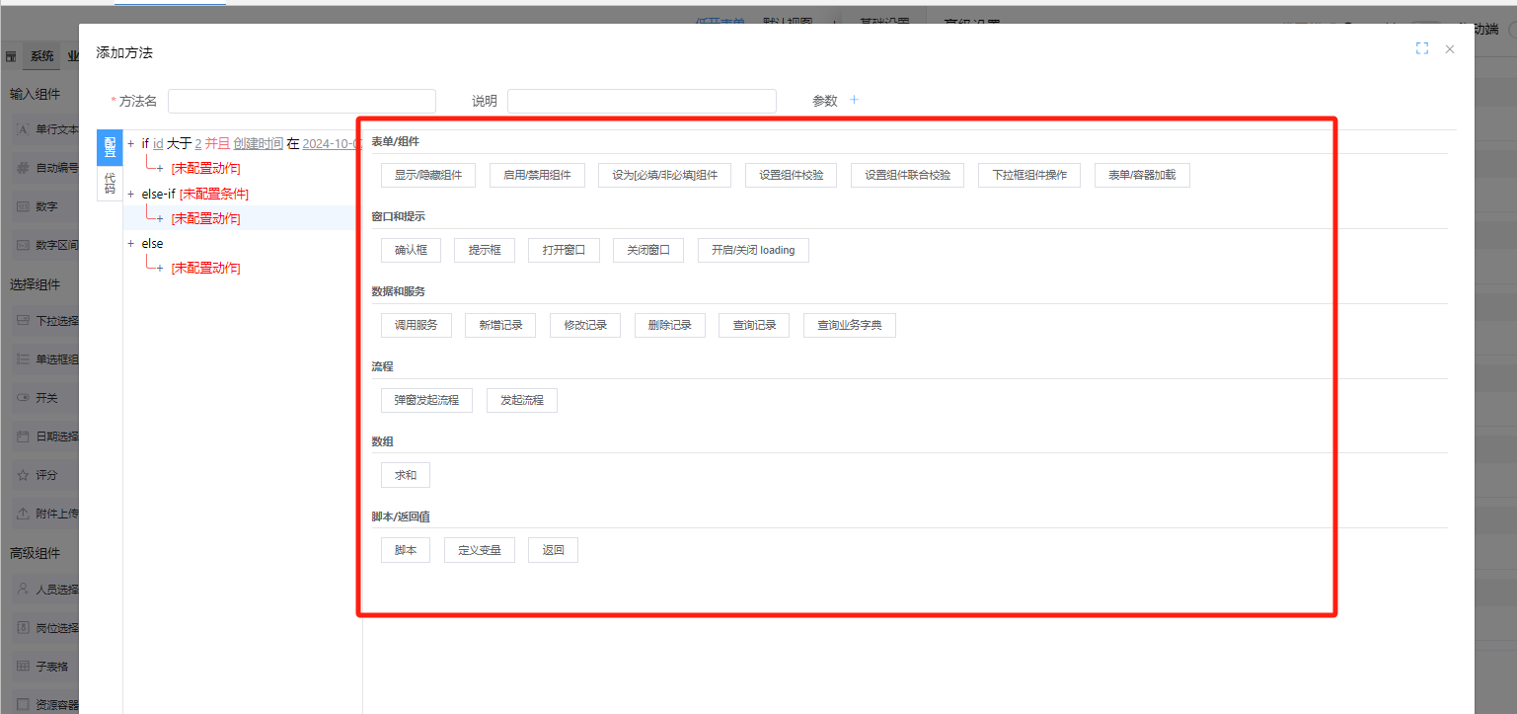Open the [未配置条件] else-if condition
The height and width of the screenshot is (714, 1517).
coord(214,195)
